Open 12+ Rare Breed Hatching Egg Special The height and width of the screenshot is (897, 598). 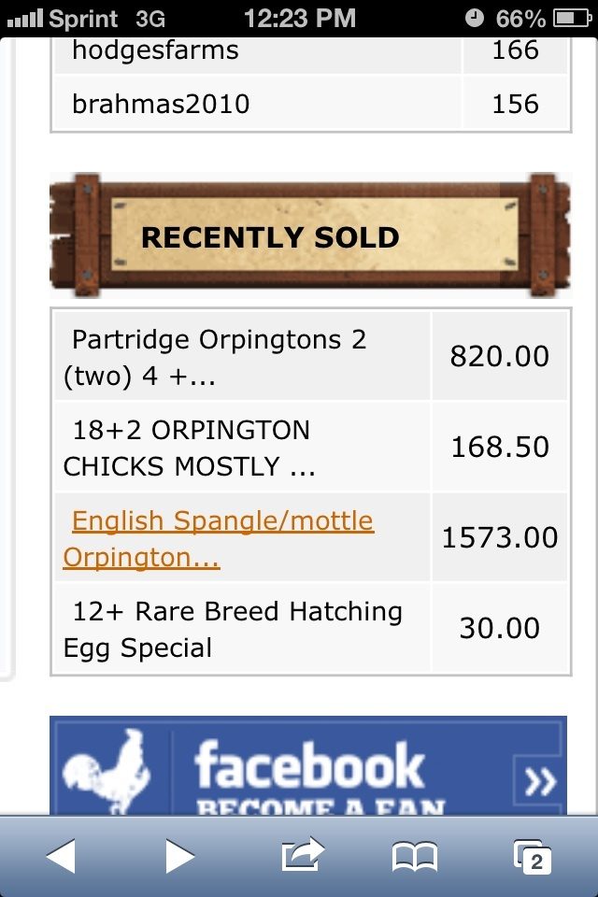[x=234, y=629]
